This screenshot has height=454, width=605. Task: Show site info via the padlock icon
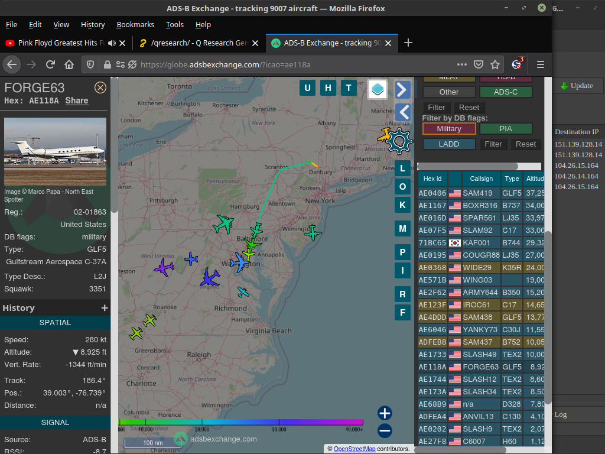[108, 64]
